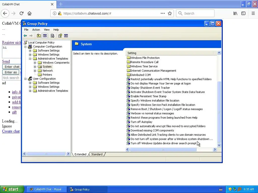The height and width of the screenshot is (193, 258).
Task: Select the Download missing COM components policy icon
Action: (128, 130)
